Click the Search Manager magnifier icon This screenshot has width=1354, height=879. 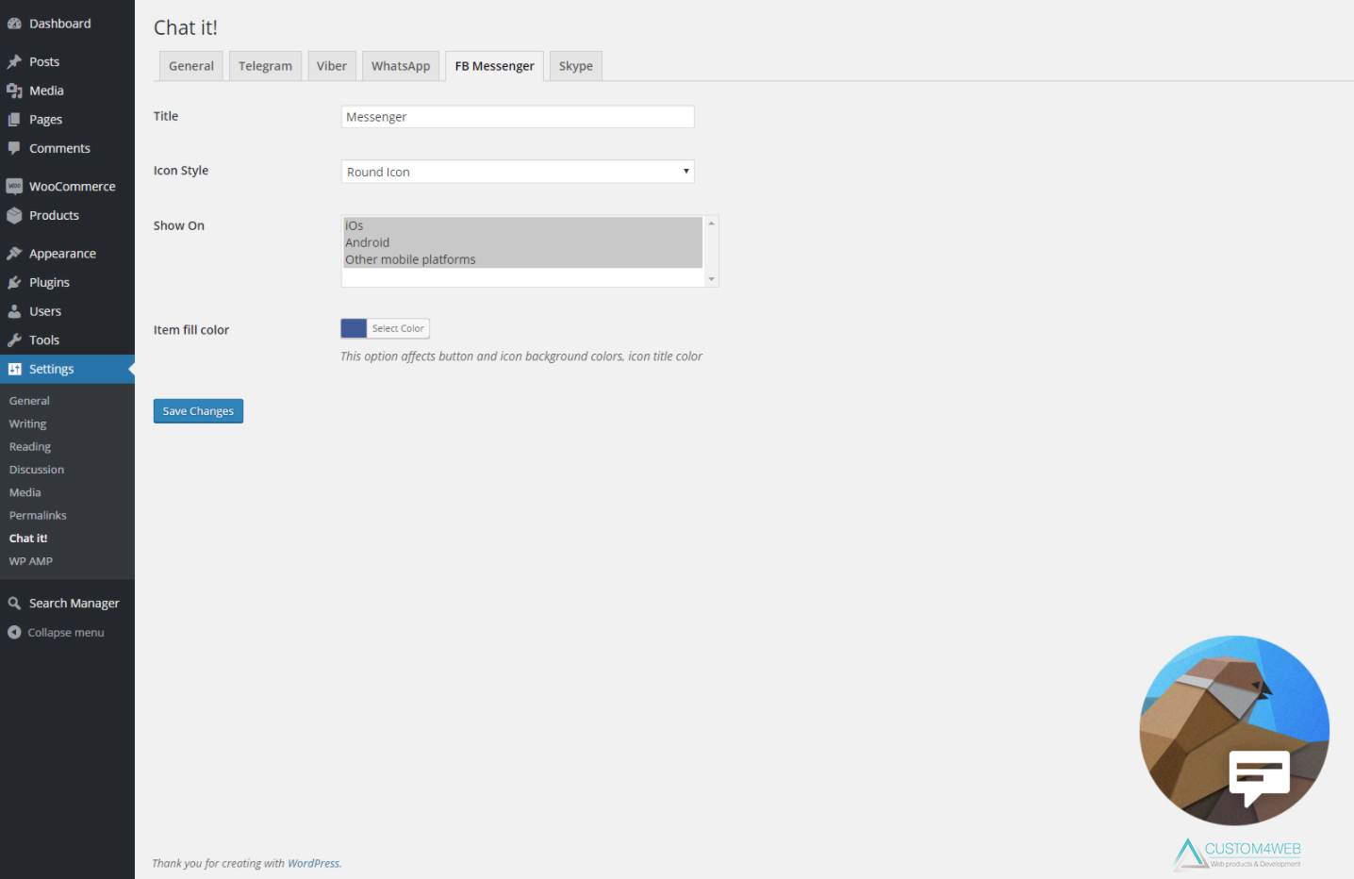point(14,604)
